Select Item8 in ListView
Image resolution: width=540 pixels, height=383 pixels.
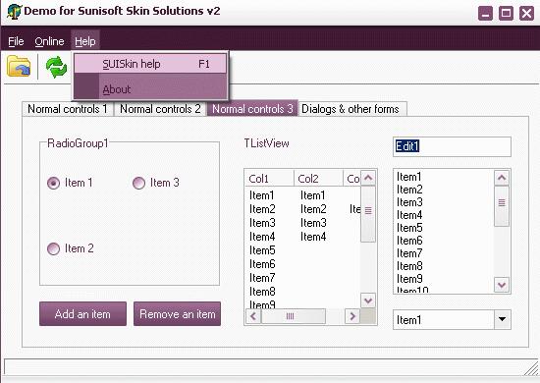tap(262, 292)
